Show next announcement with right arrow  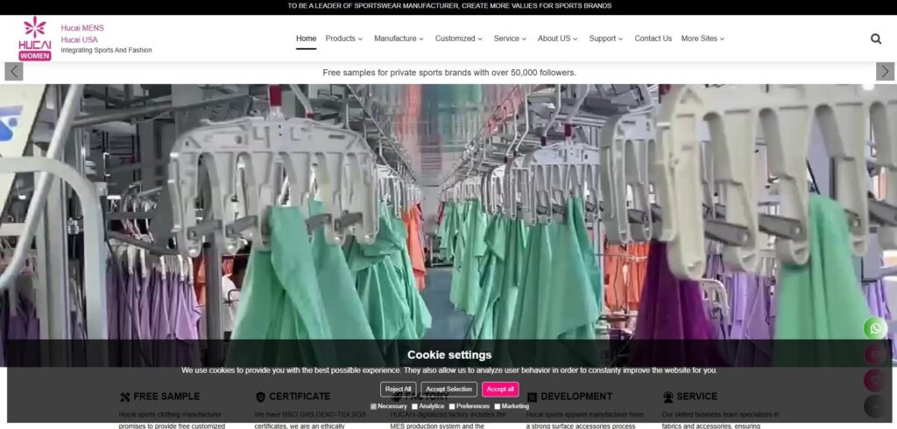pos(885,72)
